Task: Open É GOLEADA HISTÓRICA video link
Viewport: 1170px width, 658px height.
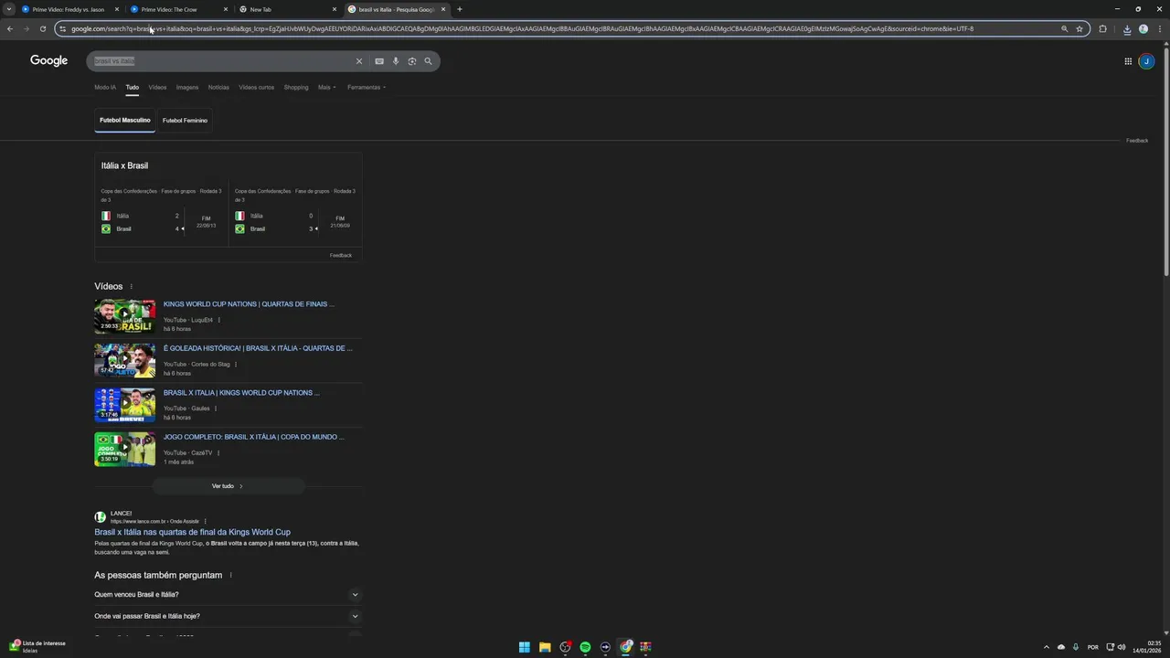Action: click(258, 348)
